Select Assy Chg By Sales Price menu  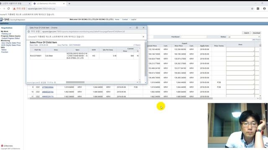click(x=11, y=43)
